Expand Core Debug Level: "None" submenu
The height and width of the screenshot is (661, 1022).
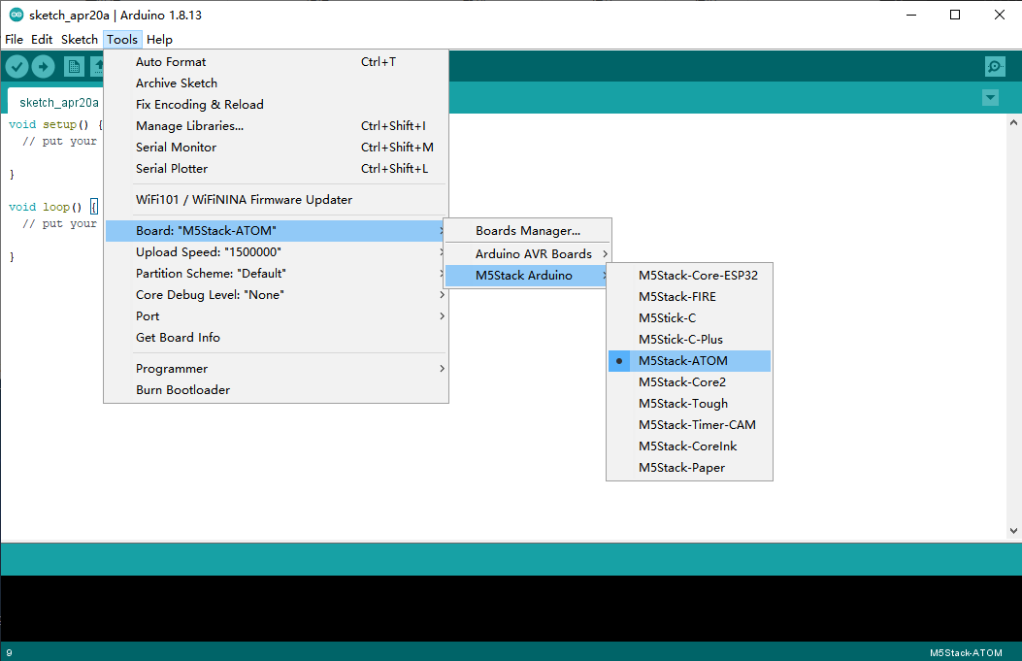pos(277,295)
